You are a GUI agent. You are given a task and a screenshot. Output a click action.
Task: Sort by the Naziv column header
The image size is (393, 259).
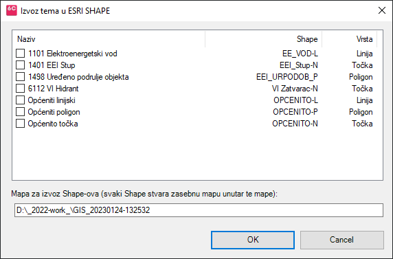coord(109,39)
